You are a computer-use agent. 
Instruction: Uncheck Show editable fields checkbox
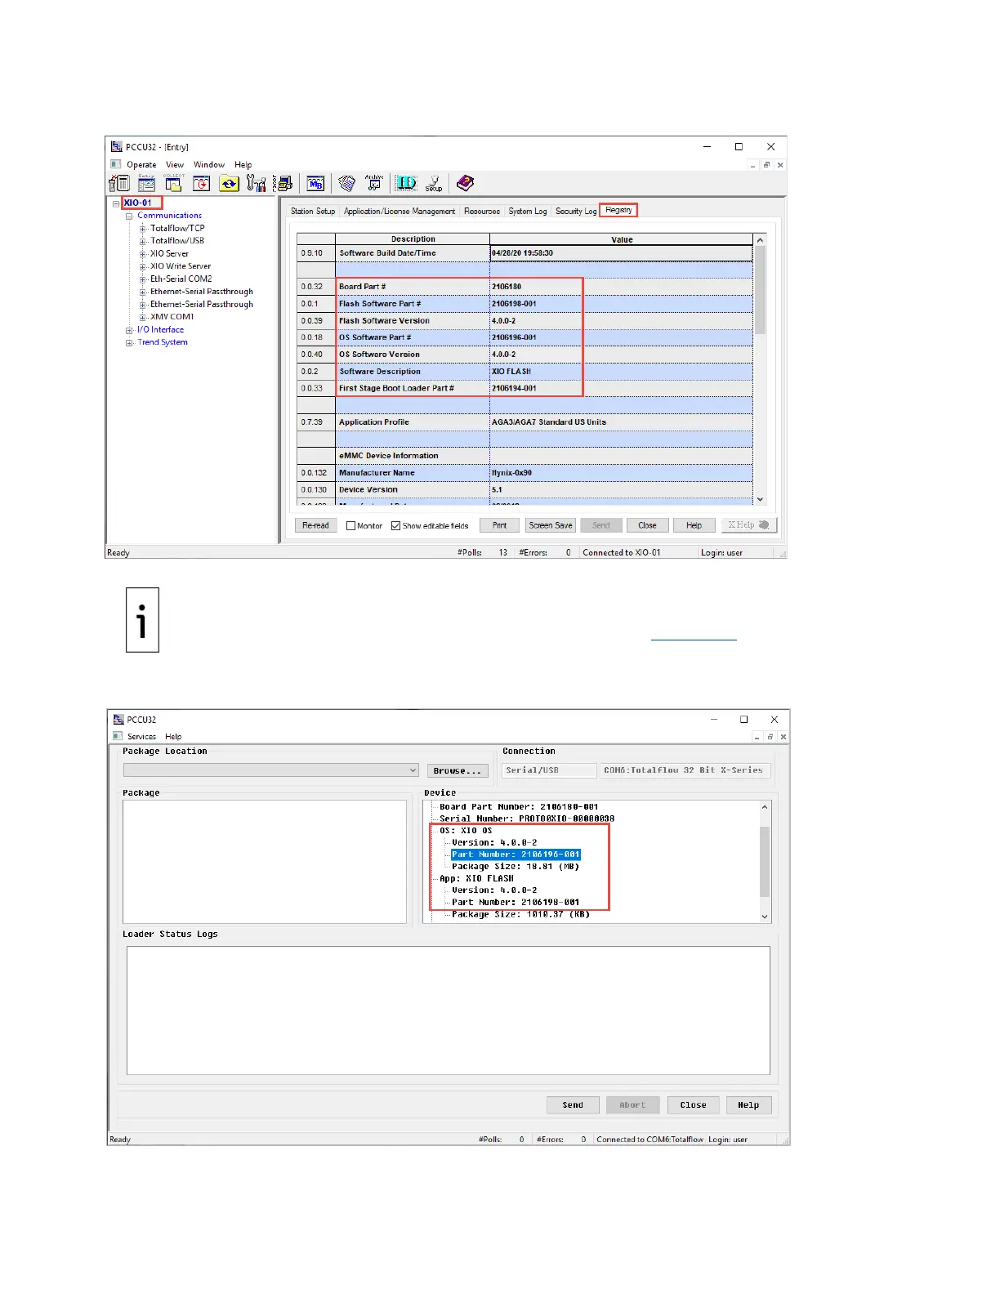point(396,526)
